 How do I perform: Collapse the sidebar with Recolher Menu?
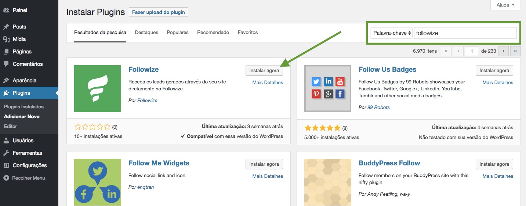[29, 178]
